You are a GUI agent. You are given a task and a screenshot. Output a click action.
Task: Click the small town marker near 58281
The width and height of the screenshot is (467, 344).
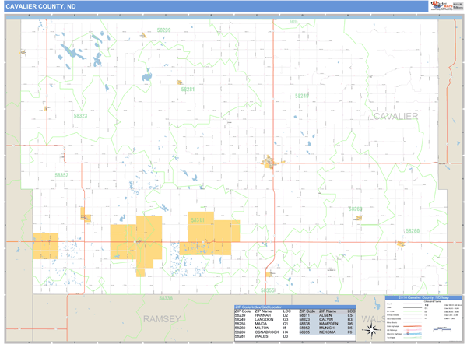point(179,82)
